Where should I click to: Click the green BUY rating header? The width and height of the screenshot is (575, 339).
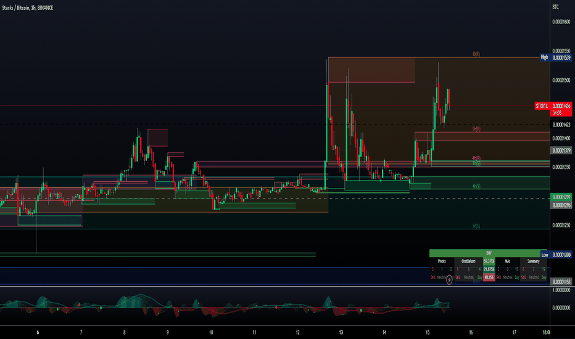point(488,253)
